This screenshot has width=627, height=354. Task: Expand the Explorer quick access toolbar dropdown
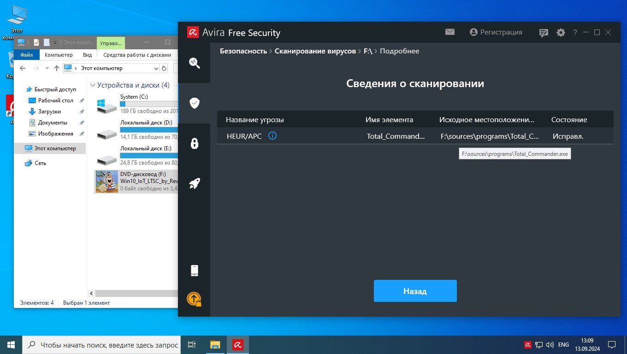(55, 43)
